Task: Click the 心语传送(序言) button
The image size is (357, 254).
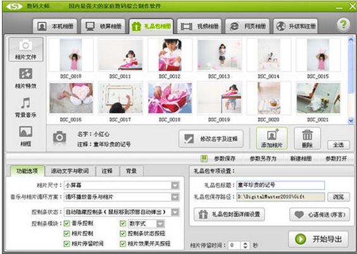Action: pos(320,214)
